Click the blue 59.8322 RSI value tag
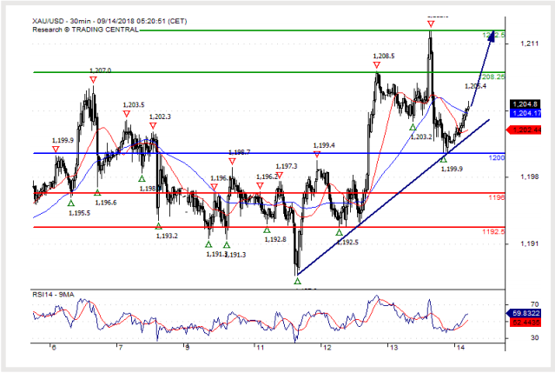Screen dimensions: 555x373 (524, 313)
